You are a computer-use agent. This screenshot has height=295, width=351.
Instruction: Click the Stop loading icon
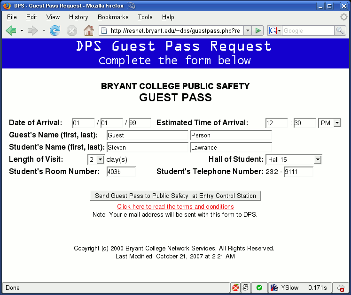(72, 30)
